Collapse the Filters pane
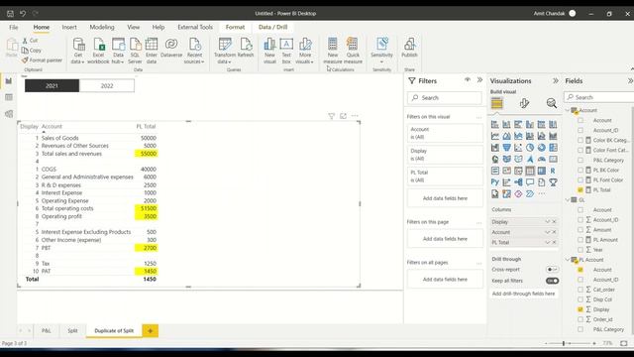 point(479,80)
